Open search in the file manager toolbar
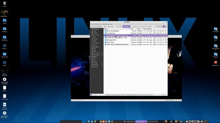Viewport: 220px width, 123px height. [x=159, y=27]
